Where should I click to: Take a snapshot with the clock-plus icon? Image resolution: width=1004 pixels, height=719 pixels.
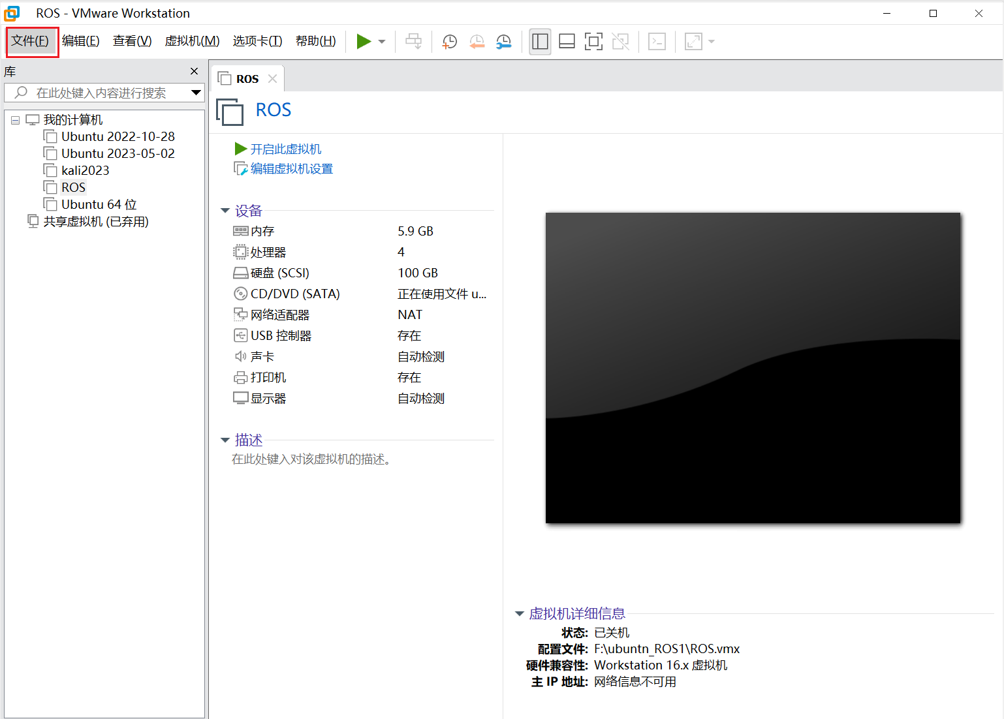click(x=449, y=42)
